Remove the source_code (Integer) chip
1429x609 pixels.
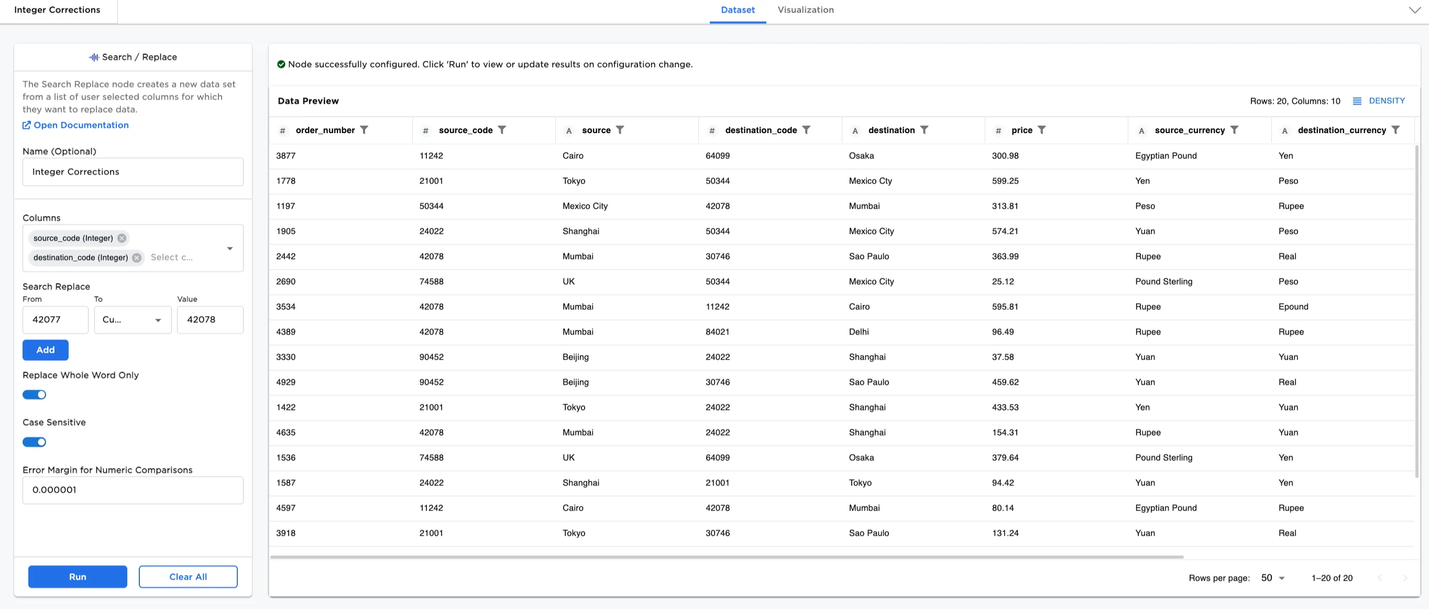coord(122,238)
